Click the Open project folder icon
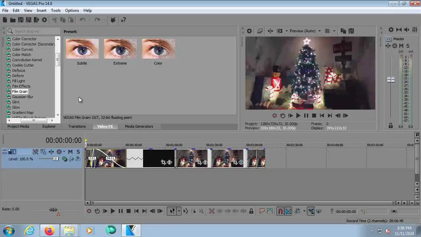This screenshot has width=421, height=237. tap(13, 20)
